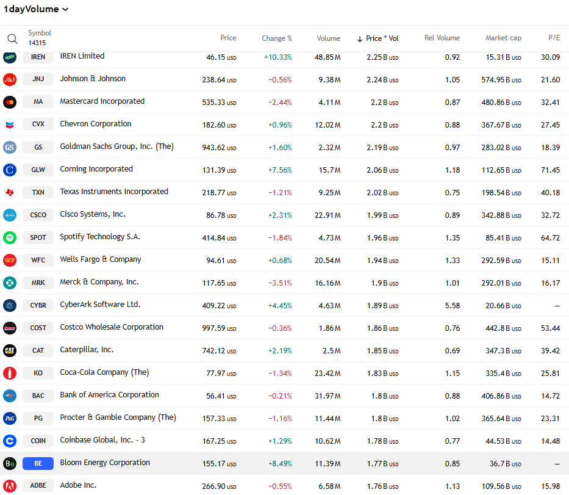Open the CAT ticker symbol

[38, 350]
